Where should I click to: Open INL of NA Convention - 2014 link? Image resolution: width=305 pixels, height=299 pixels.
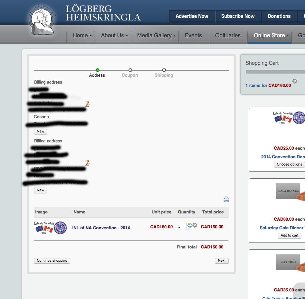101,228
